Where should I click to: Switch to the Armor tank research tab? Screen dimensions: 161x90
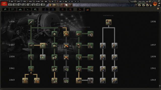tap(20, 9)
